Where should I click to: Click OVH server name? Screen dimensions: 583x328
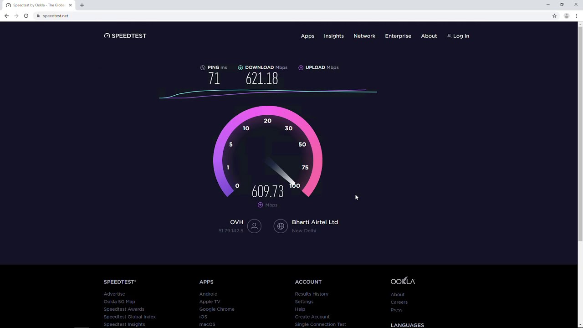coord(237,222)
